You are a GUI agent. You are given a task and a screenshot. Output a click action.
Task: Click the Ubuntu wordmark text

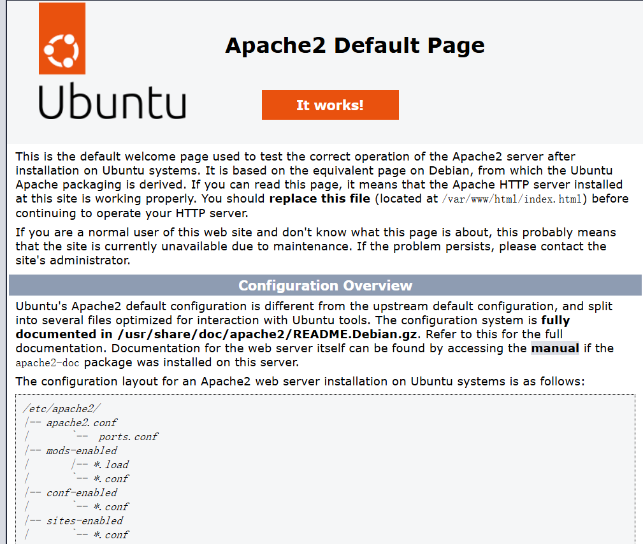112,101
